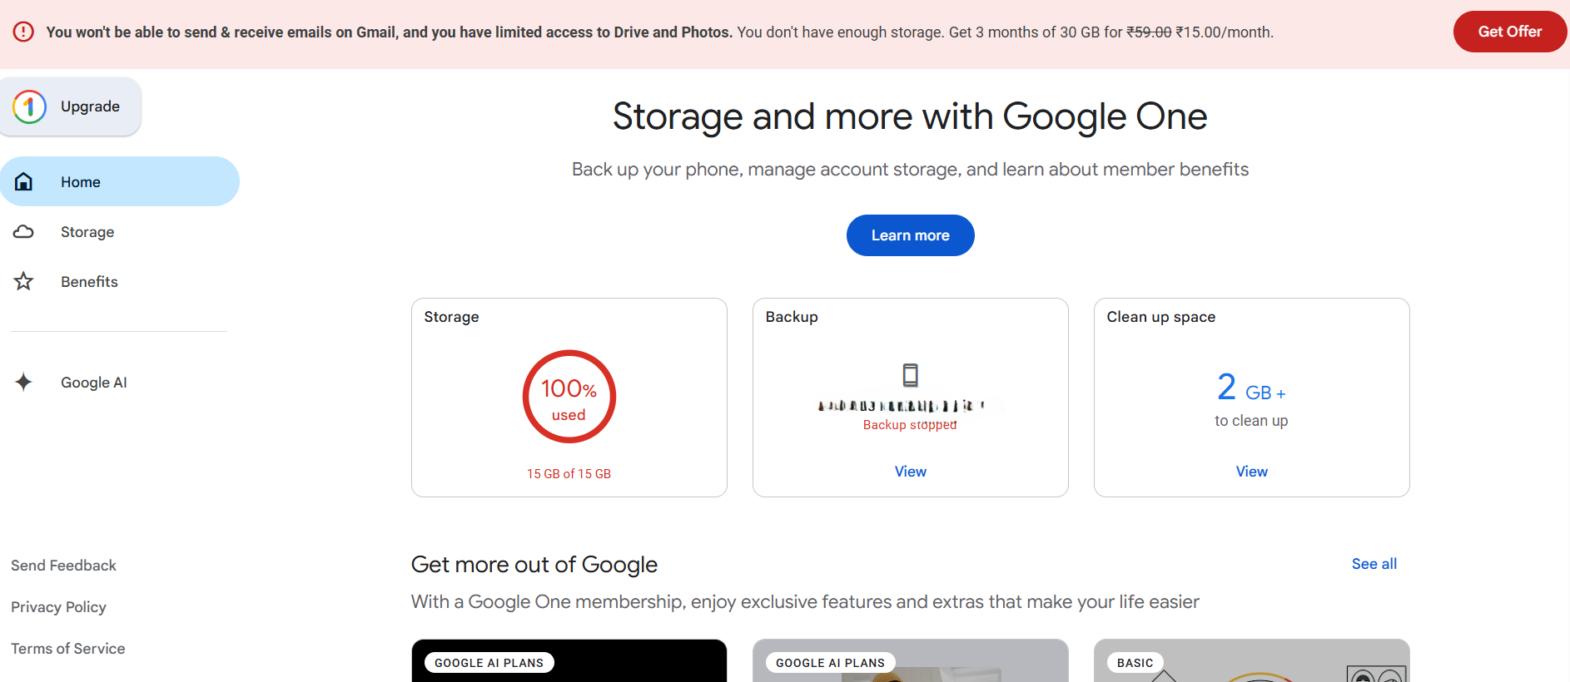Click the 15 GB of 15 GB progress indicator
This screenshot has width=1570, height=682.
click(x=569, y=473)
